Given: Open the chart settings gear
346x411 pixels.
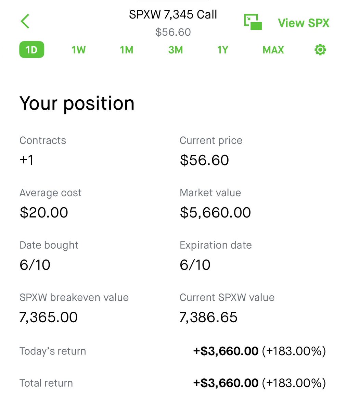Looking at the screenshot, I should (x=320, y=50).
